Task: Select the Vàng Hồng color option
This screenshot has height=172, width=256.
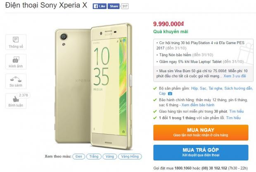Action: point(130,156)
